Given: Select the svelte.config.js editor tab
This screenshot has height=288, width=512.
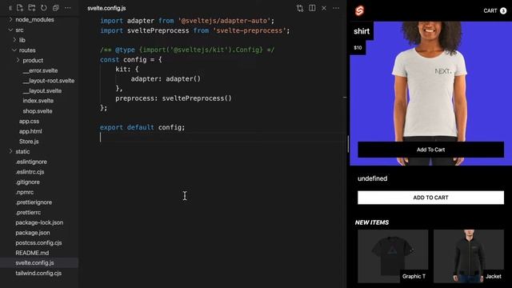Looking at the screenshot, I should [x=106, y=8].
